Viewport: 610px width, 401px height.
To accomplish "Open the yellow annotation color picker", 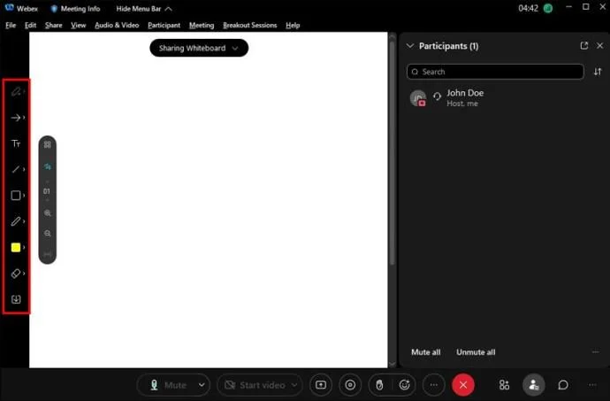I will point(16,248).
